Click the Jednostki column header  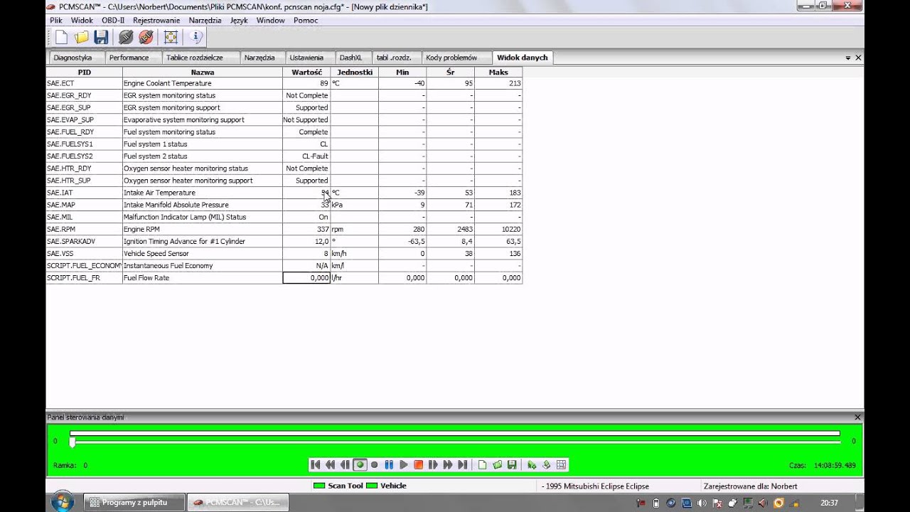[x=355, y=72]
